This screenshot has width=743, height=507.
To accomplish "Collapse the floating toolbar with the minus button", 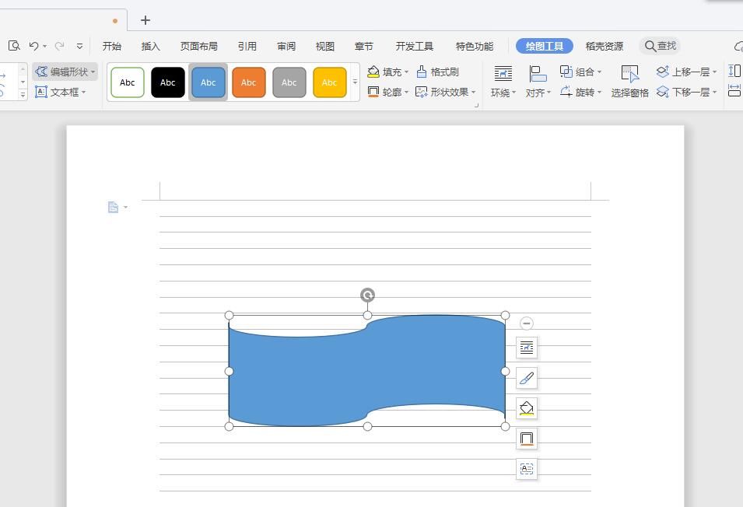I will coord(527,323).
